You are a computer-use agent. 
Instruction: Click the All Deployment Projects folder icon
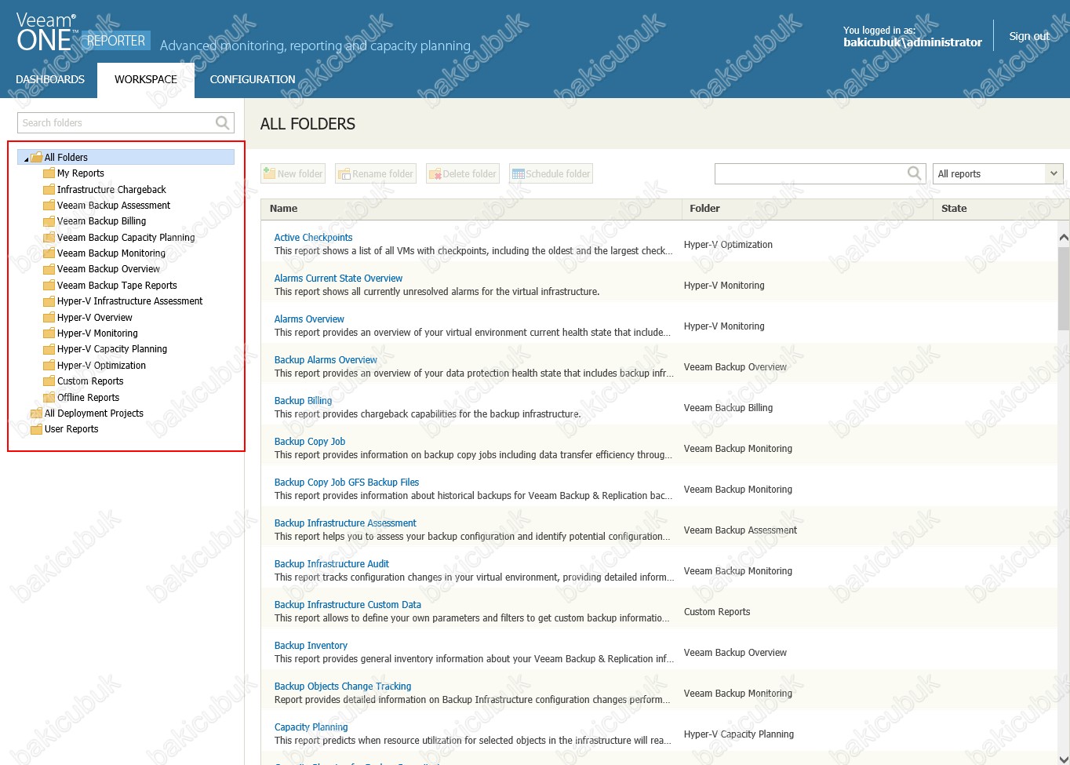(x=36, y=413)
